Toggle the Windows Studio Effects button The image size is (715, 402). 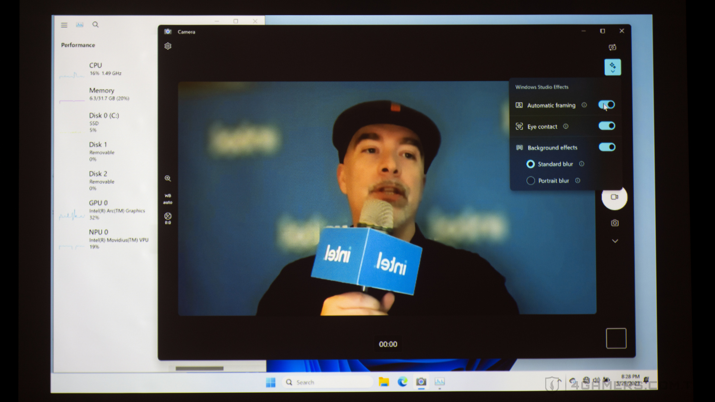[x=613, y=67]
